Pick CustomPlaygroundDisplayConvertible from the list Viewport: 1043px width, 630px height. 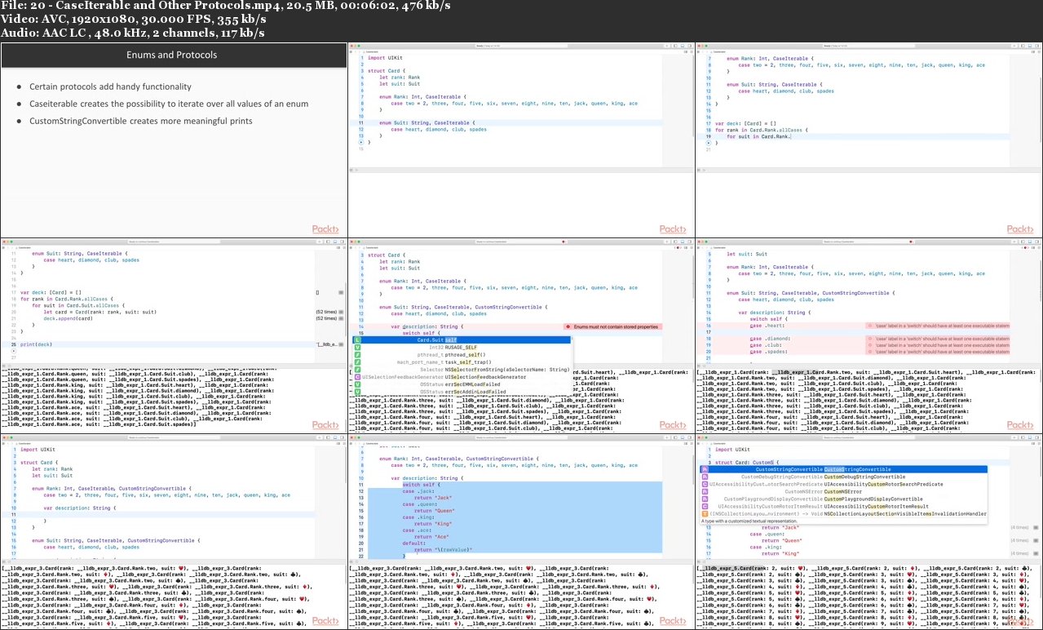click(873, 499)
